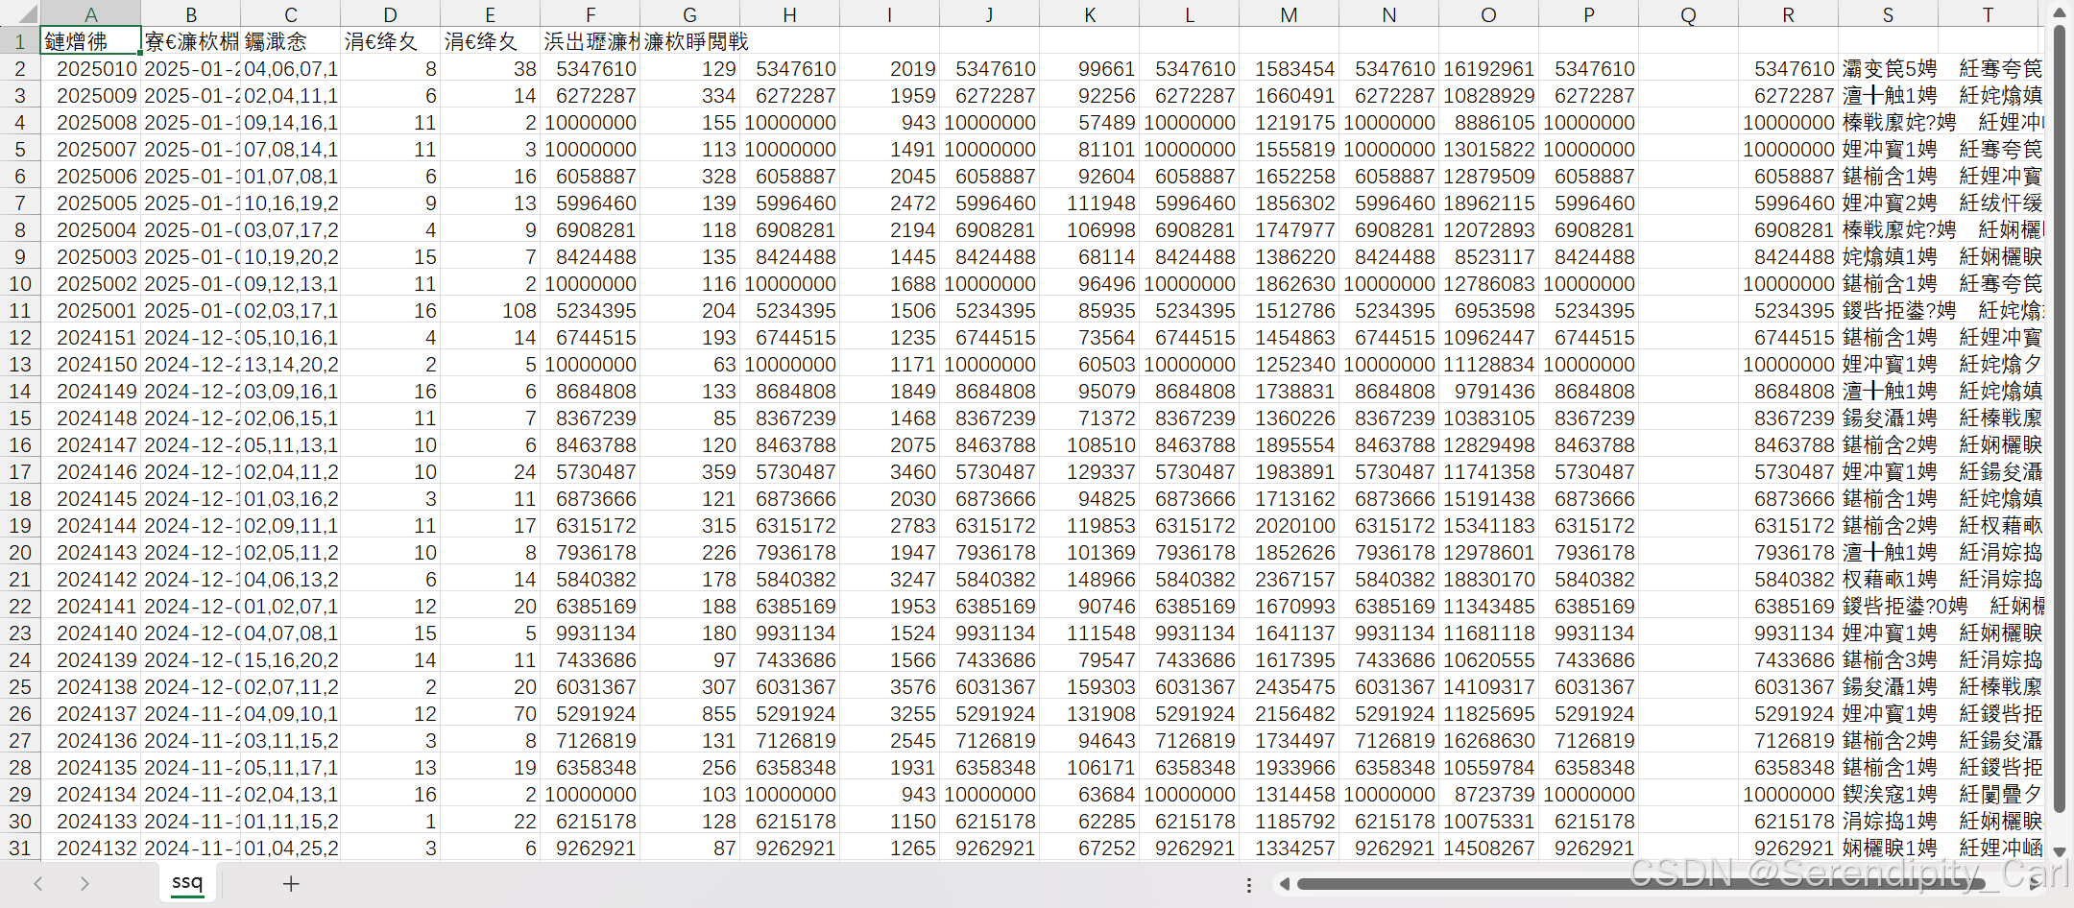Select column S header
Image resolution: width=2074 pixels, height=908 pixels.
(1889, 14)
